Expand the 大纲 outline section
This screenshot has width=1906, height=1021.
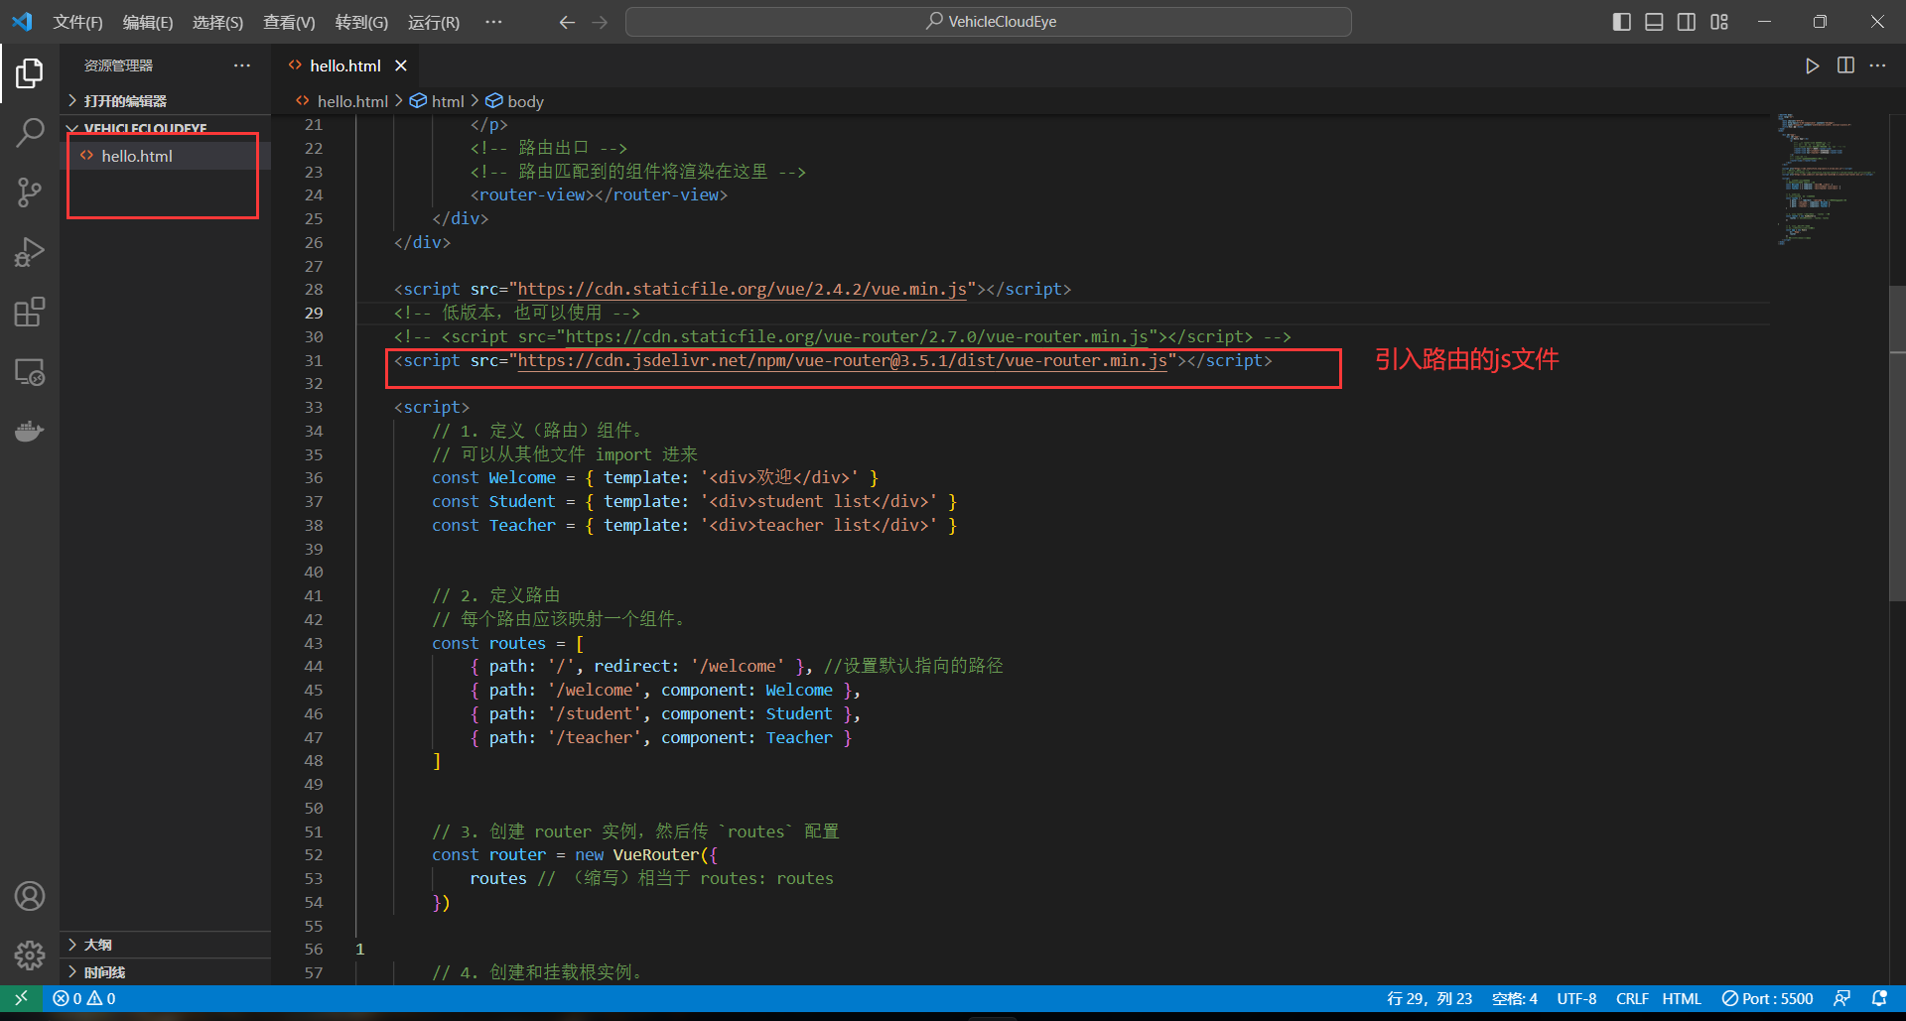coord(165,945)
